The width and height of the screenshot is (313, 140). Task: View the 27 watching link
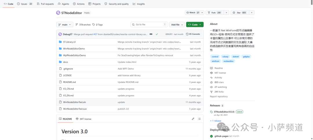pos(218,87)
